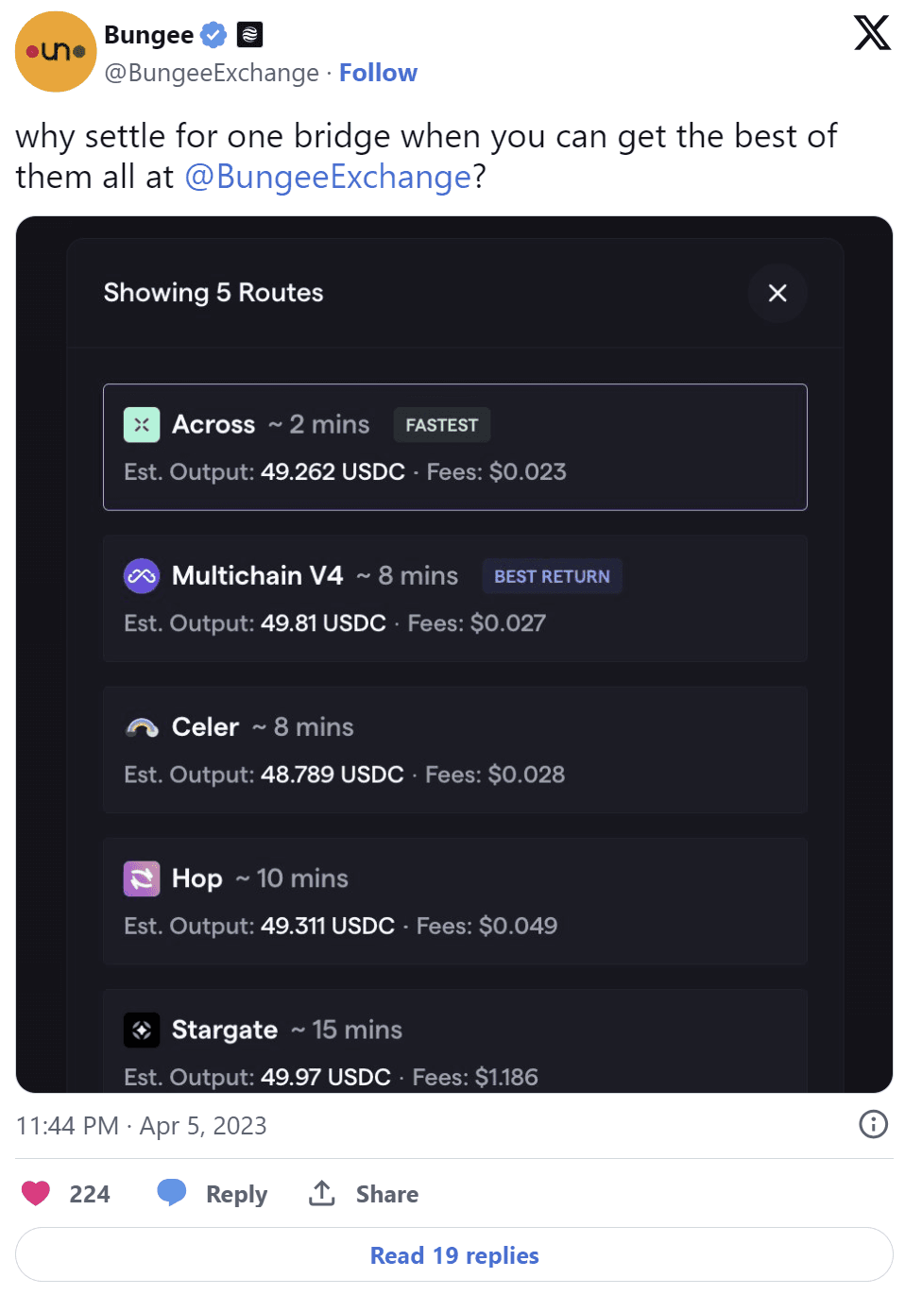Select the Celer rainbow icon
This screenshot has height=1295, width=905.
[141, 726]
